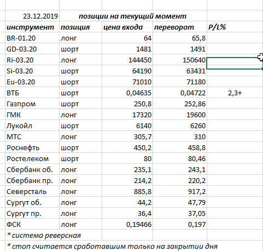Image resolution: width=263 pixels, height=251 pixels.
Task: Click the МТС entry price 305,7
Action: (x=127, y=136)
